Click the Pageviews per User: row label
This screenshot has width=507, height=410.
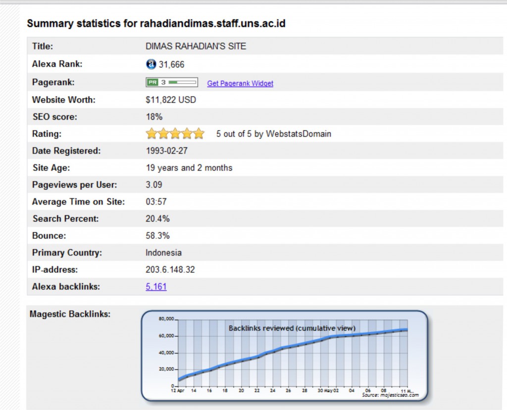click(x=75, y=185)
